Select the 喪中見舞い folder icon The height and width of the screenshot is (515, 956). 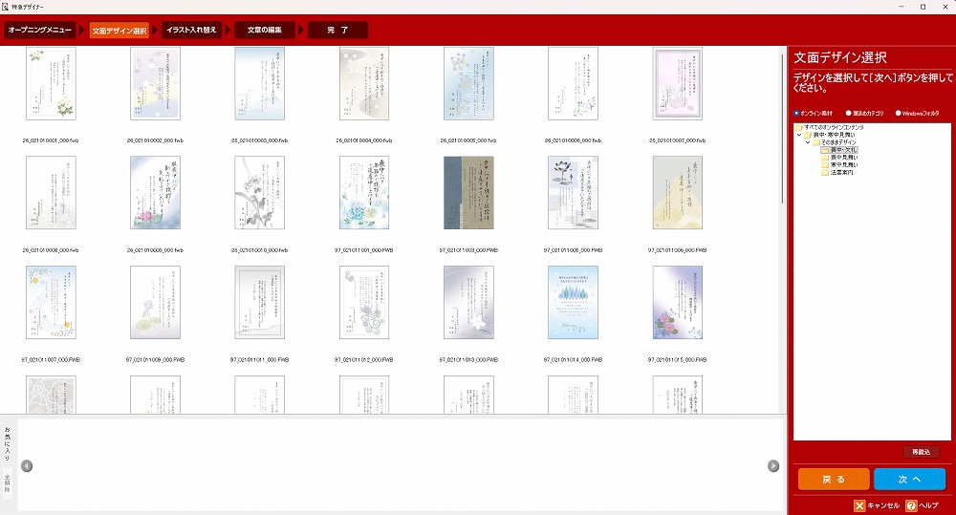point(824,157)
